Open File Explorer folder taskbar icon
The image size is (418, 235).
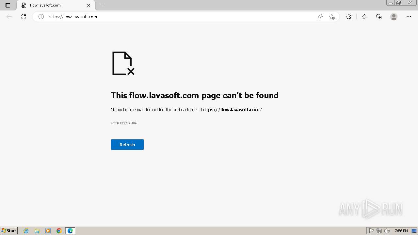tap(37, 231)
